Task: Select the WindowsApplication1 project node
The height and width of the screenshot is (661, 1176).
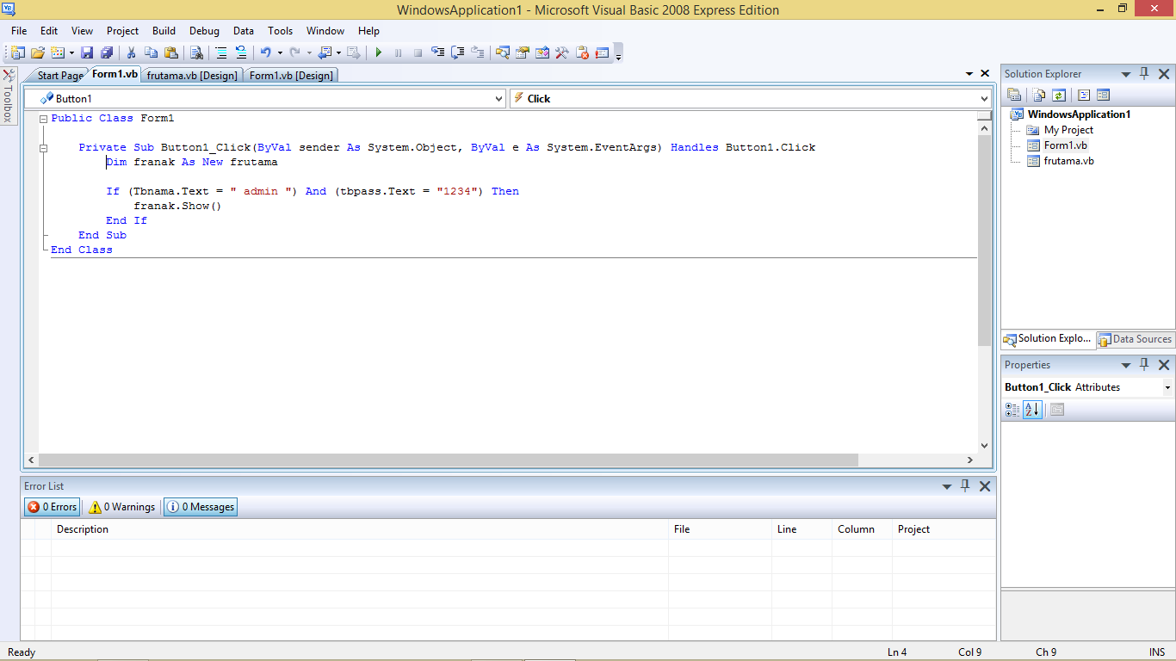Action: 1079,114
